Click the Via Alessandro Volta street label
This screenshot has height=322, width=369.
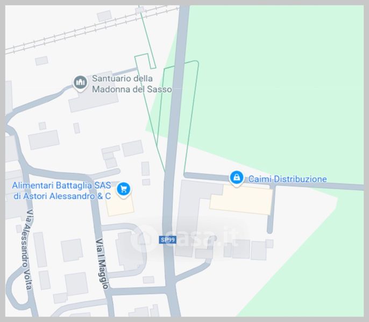27,250
